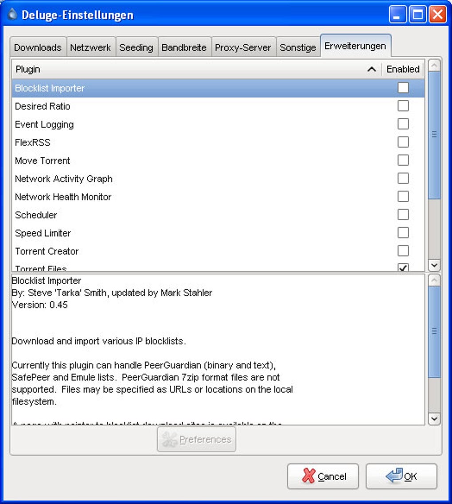Image resolution: width=452 pixels, height=504 pixels.
Task: Click description pane scrollbar up arrow
Action: tap(434, 280)
